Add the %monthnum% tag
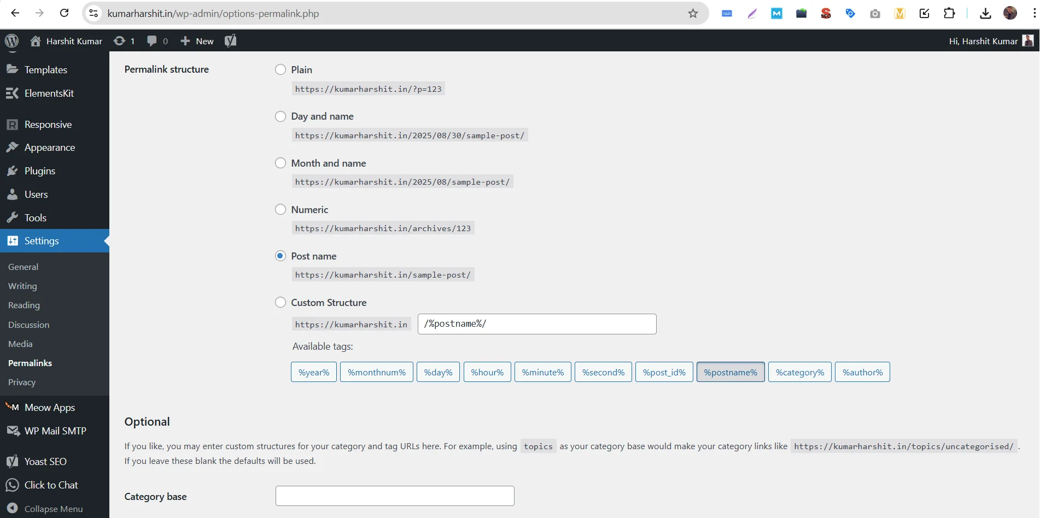 coord(377,372)
